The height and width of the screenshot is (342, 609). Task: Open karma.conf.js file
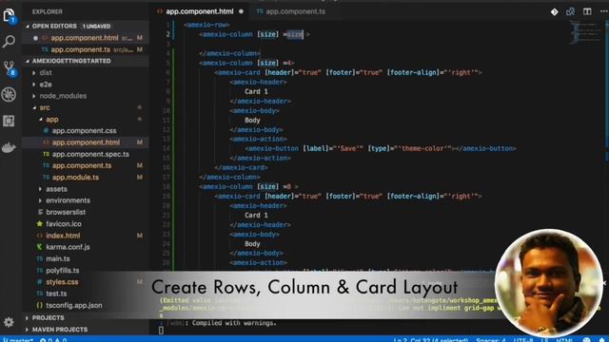click(68, 247)
